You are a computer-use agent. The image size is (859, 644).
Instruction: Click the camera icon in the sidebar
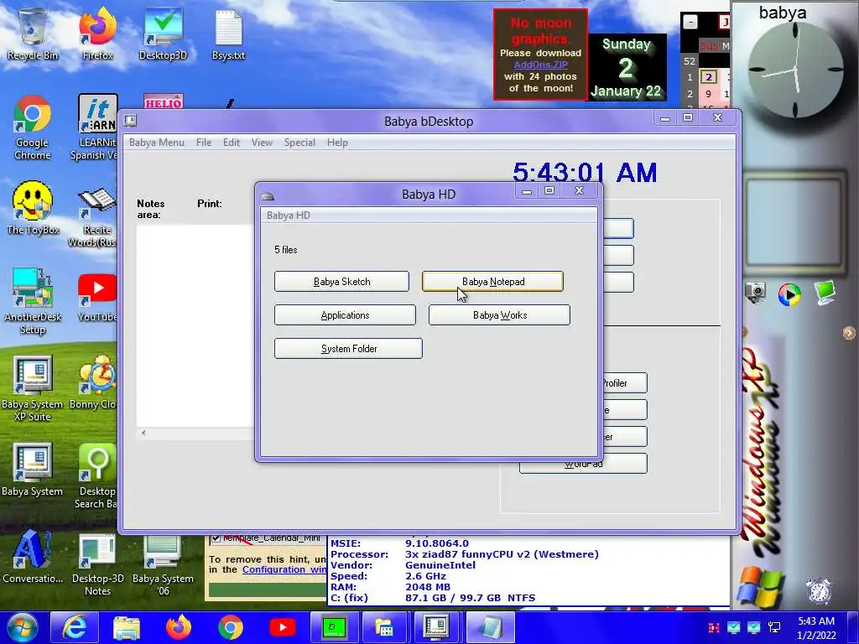pos(756,291)
